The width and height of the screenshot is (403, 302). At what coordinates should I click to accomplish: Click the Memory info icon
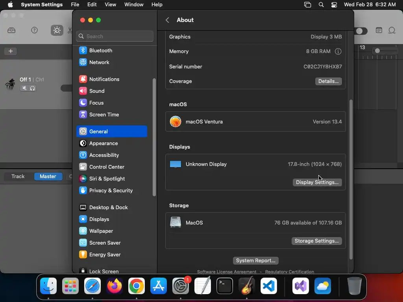pyautogui.click(x=338, y=52)
